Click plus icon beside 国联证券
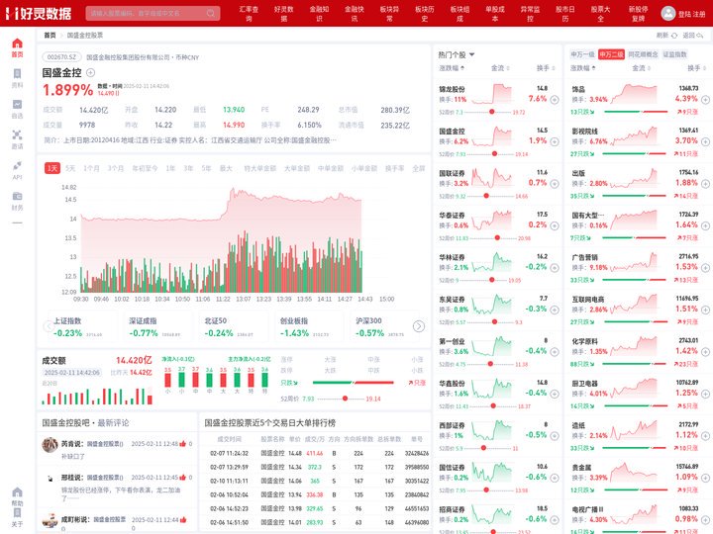 click(x=555, y=184)
